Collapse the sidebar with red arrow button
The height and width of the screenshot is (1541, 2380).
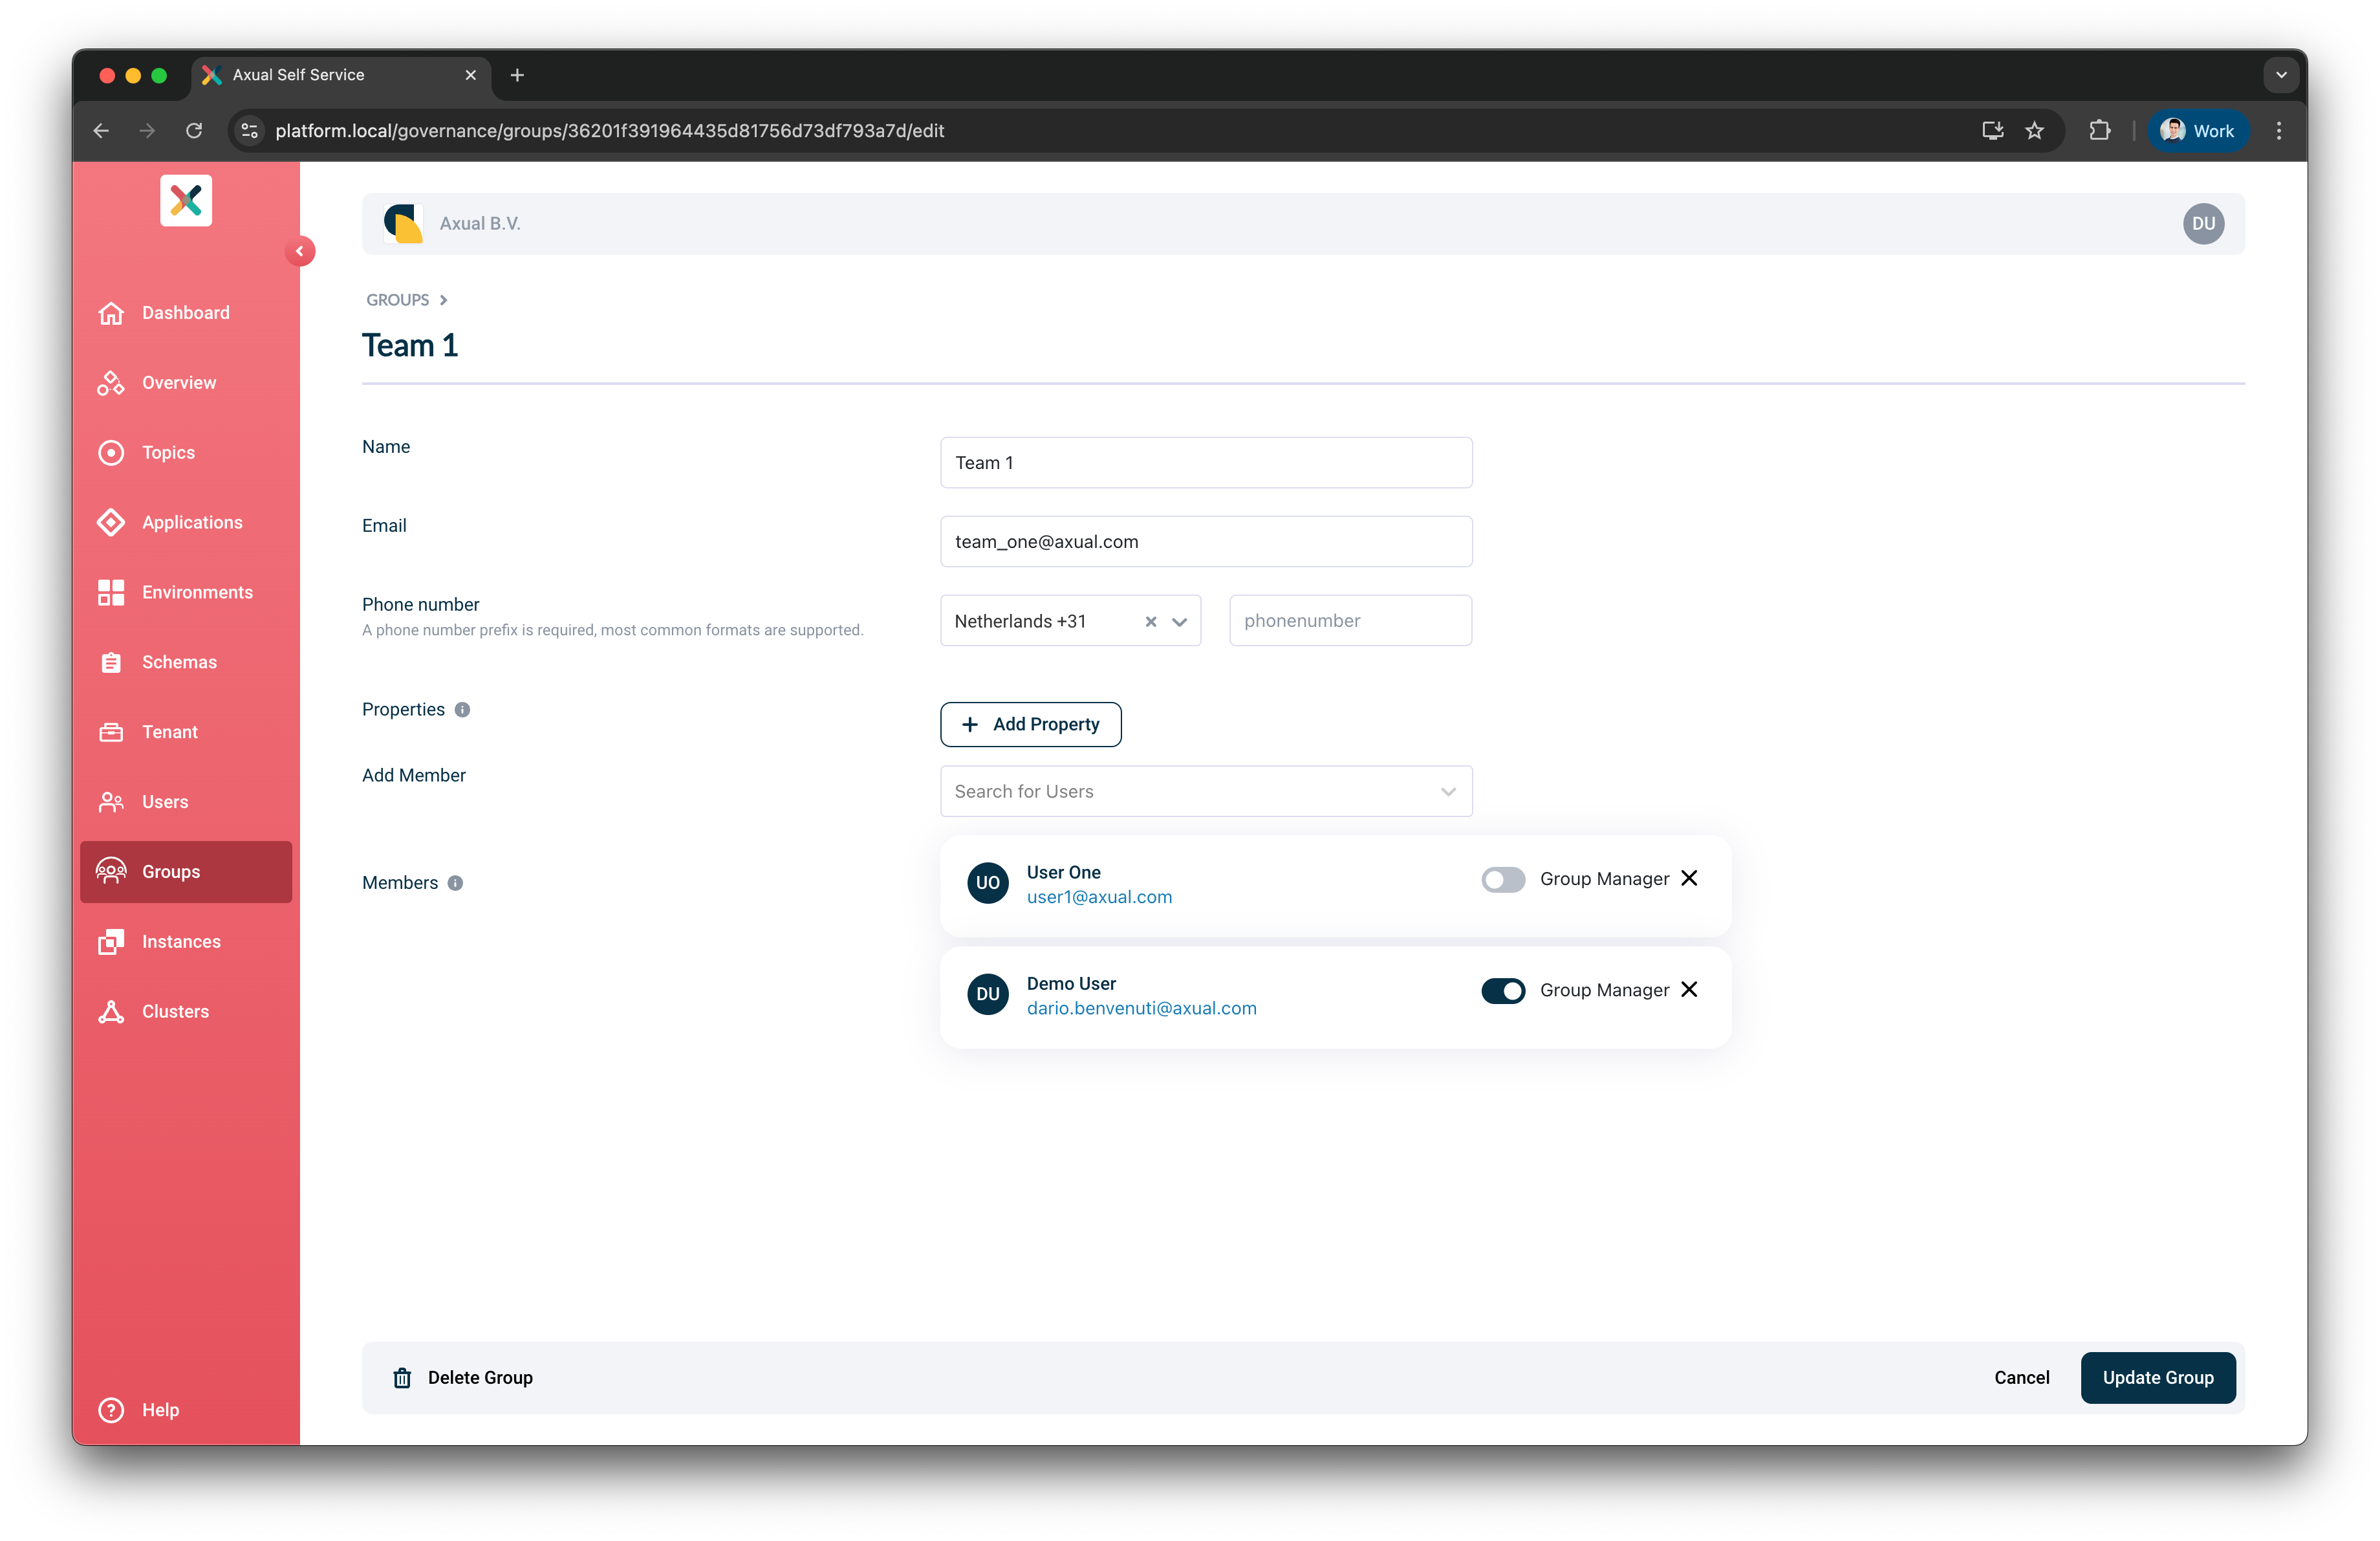pos(299,251)
